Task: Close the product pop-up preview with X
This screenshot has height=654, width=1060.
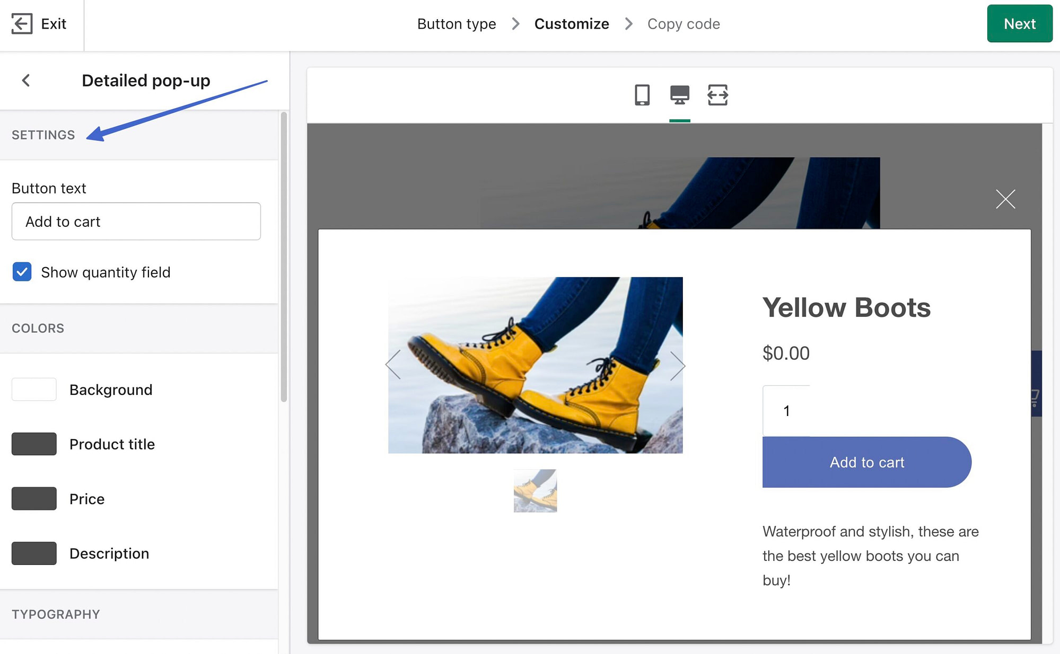Action: 1005,199
